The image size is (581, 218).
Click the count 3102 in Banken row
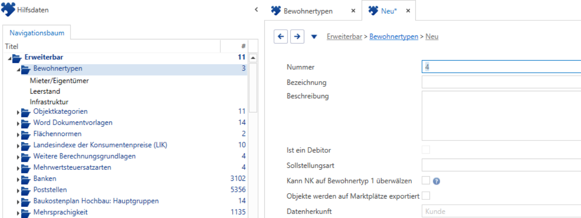coord(238,179)
